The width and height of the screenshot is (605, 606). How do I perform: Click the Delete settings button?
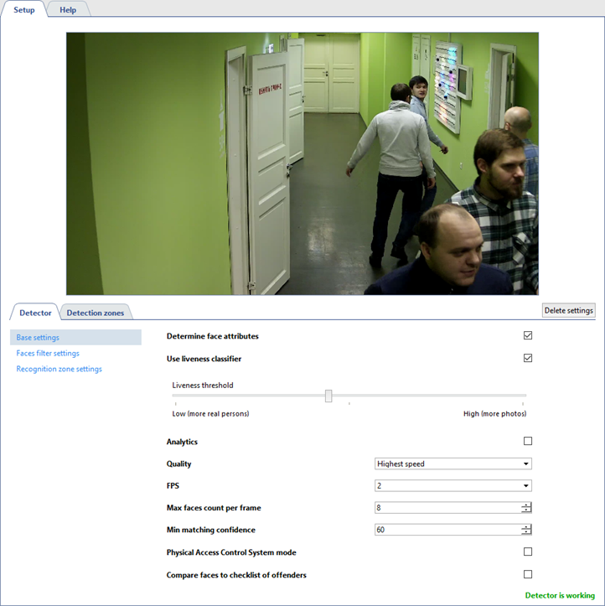[x=568, y=310]
